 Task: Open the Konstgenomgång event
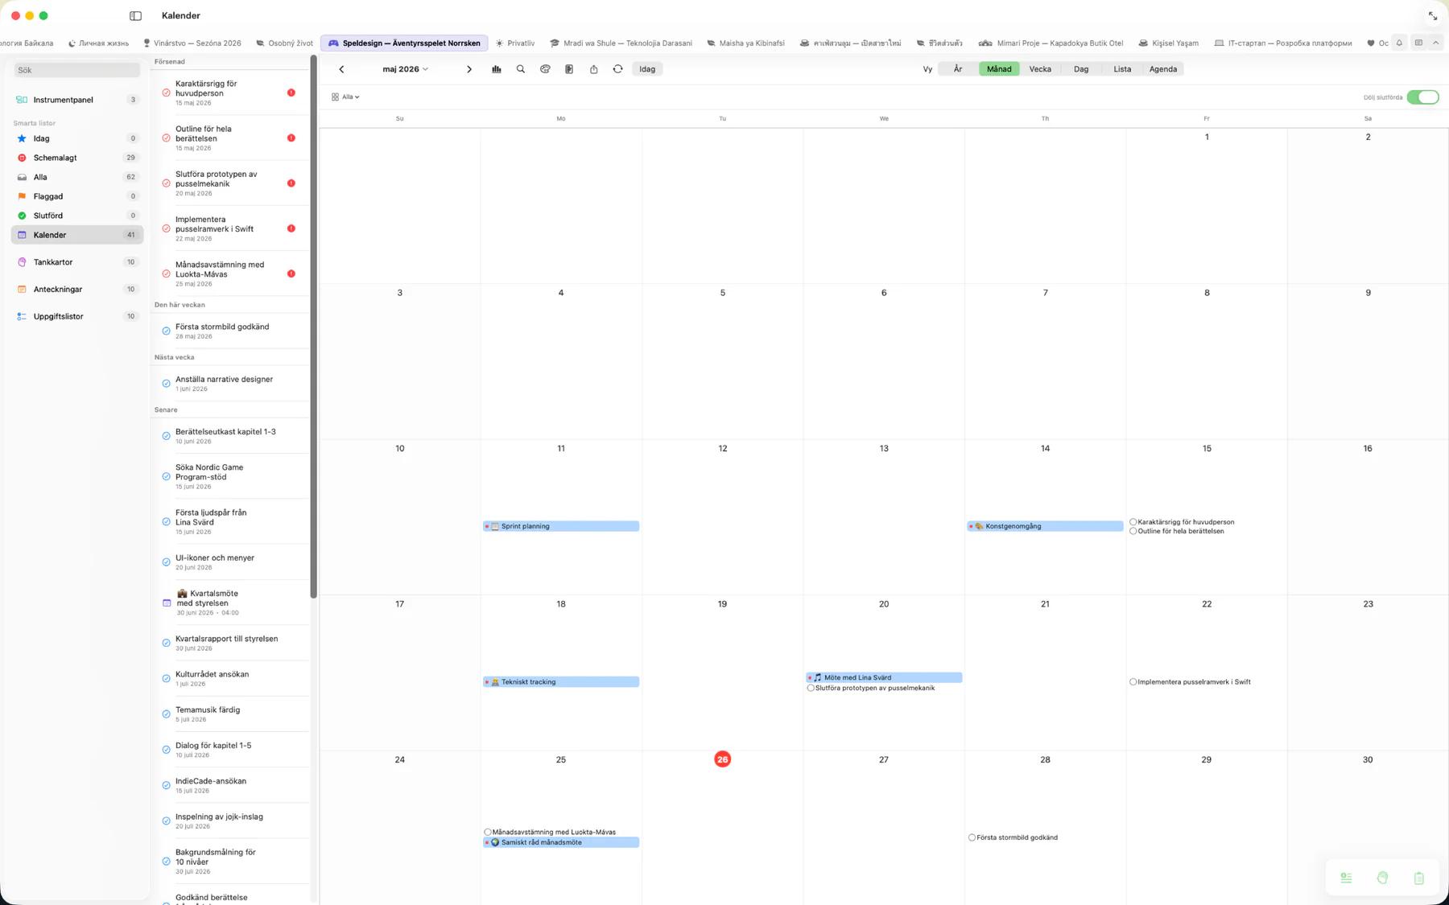1045,526
